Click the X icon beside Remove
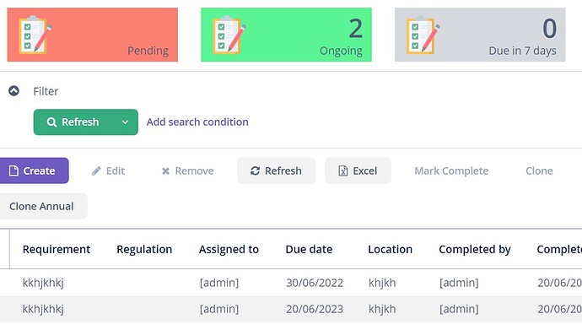 tap(165, 171)
